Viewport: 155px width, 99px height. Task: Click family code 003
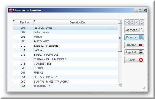23,37
